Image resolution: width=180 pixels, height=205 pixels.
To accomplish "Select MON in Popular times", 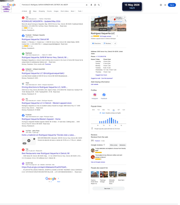I will pyautogui.click(x=93, y=110).
